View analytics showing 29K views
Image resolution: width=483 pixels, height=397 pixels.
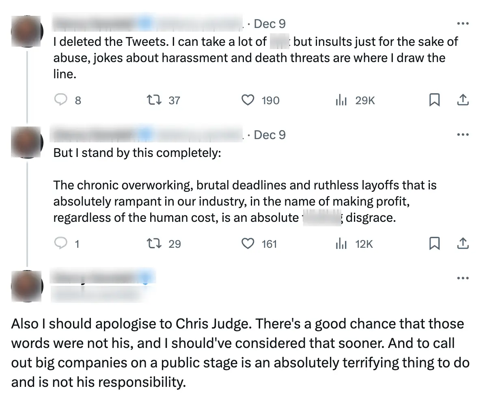pos(341,100)
